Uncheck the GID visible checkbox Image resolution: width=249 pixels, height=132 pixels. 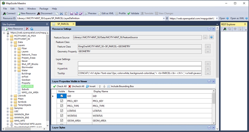pos(62,96)
